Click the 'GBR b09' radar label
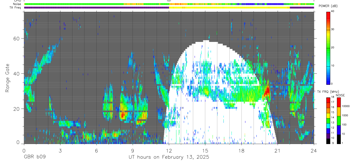 pos(34,157)
